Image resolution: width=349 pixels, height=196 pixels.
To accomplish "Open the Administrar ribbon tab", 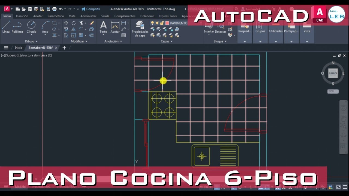I will [x=88, y=16].
